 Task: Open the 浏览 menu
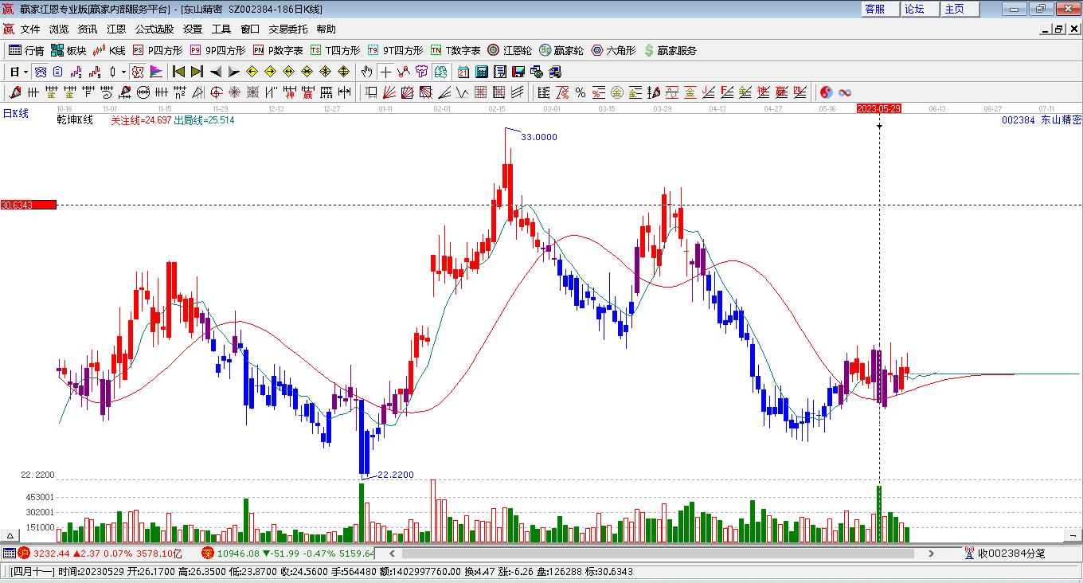59,29
